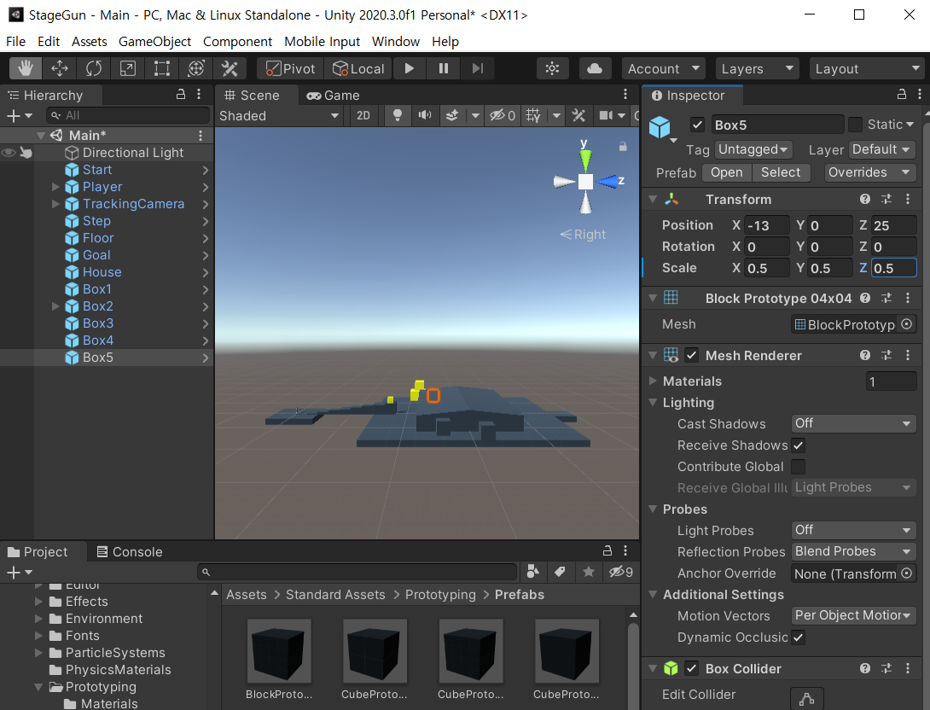Image resolution: width=930 pixels, height=710 pixels.
Task: Toggle the Box5 active checkbox
Action: (698, 125)
